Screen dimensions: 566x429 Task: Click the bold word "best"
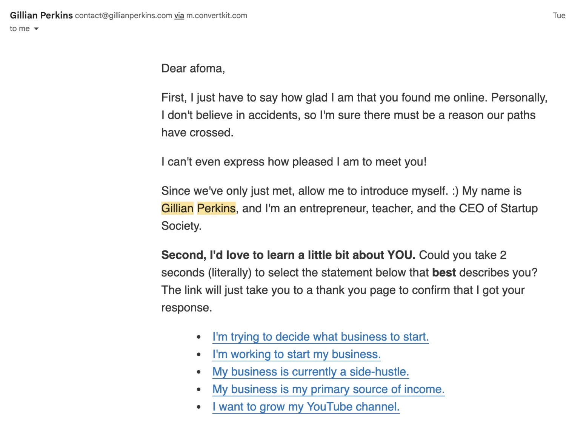pyautogui.click(x=444, y=272)
